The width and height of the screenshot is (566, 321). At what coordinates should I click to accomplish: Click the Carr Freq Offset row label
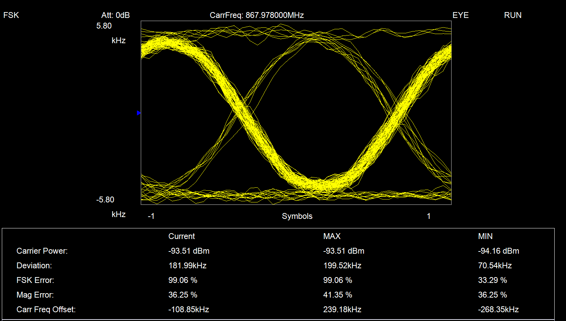pos(46,310)
